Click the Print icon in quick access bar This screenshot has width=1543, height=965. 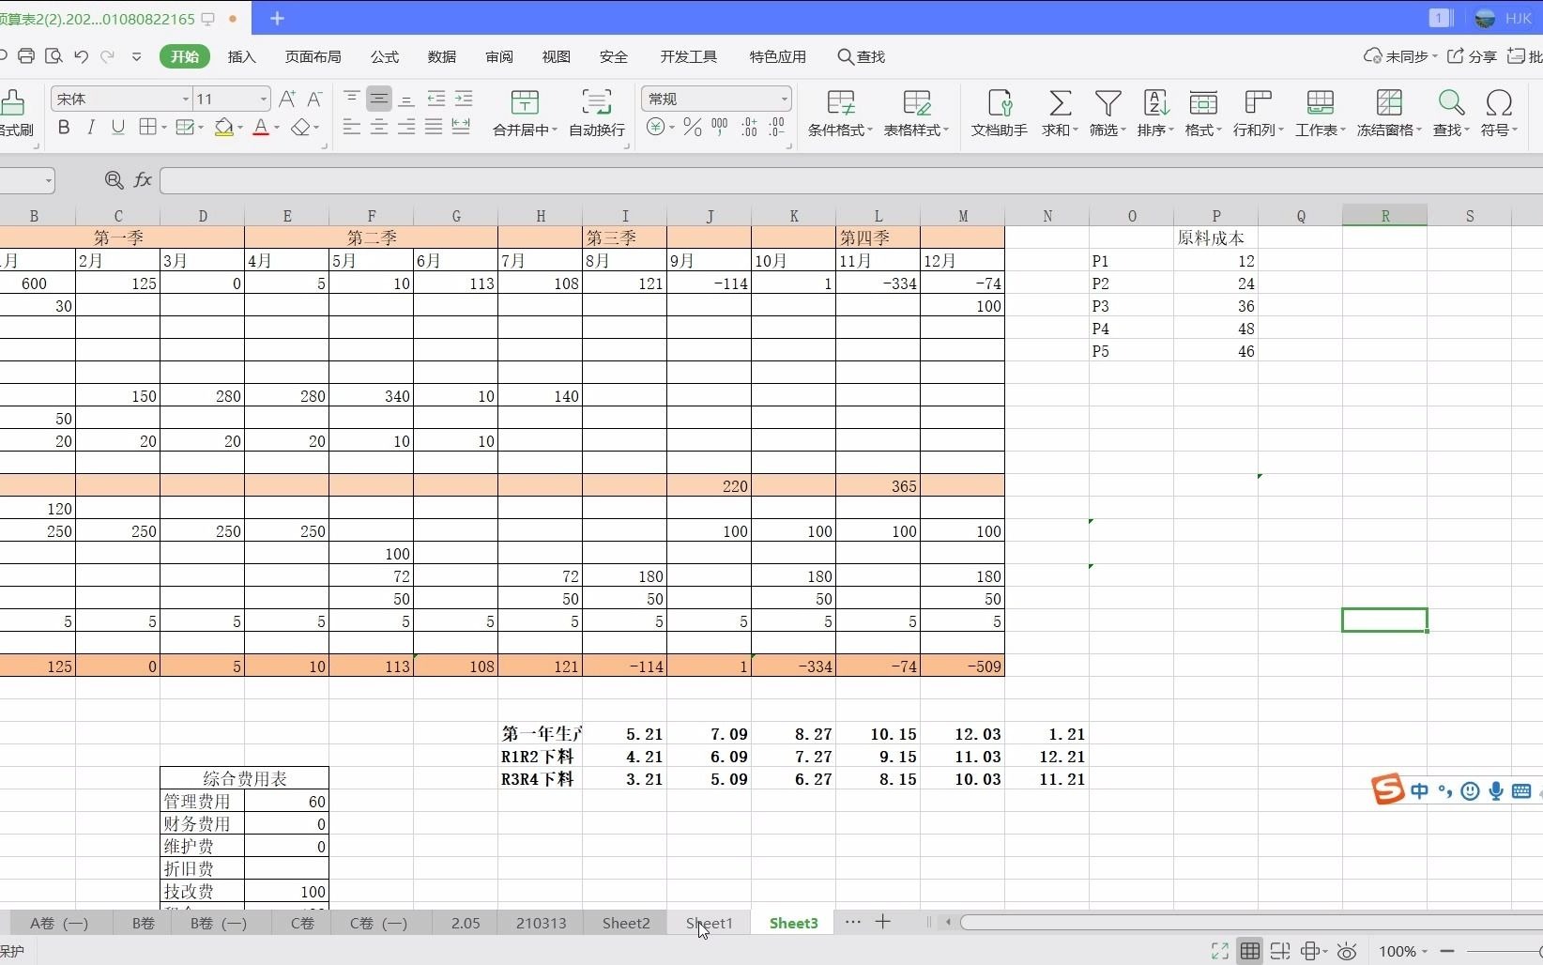point(26,56)
